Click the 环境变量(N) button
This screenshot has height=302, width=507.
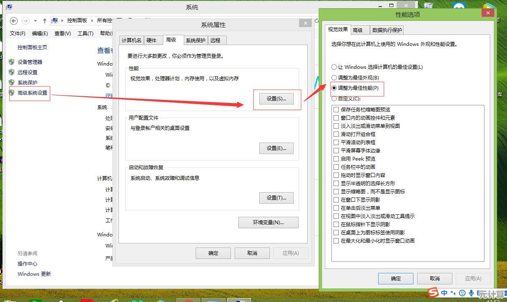click(268, 223)
